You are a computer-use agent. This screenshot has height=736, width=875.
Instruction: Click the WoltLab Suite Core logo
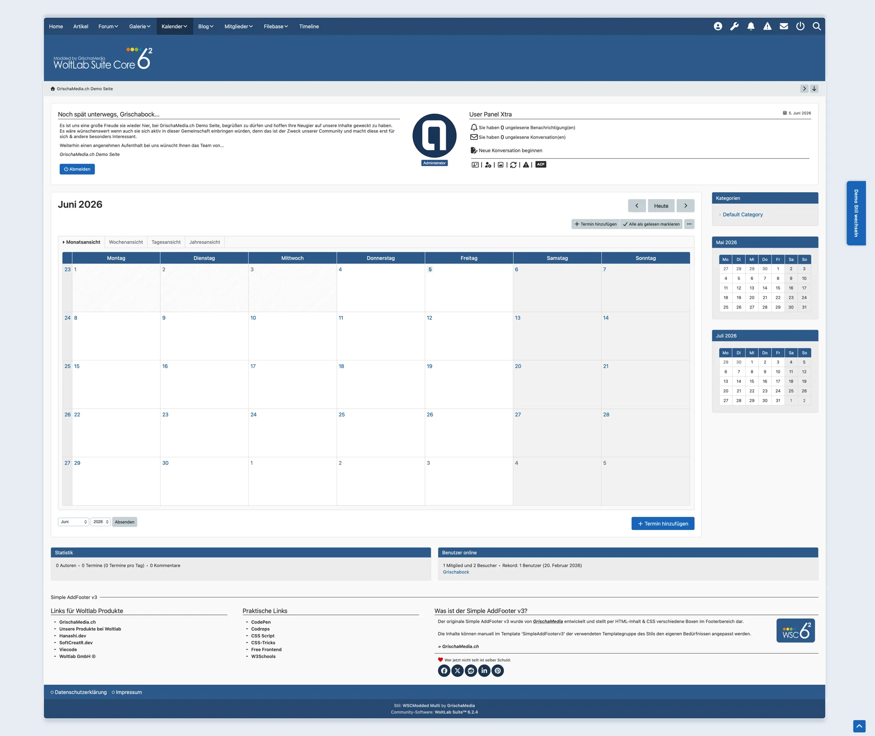[103, 59]
